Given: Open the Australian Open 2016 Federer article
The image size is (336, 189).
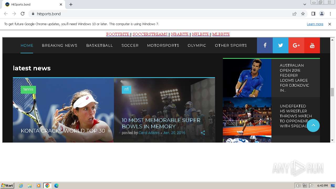Looking at the screenshot, I should pyautogui.click(x=295, y=78).
